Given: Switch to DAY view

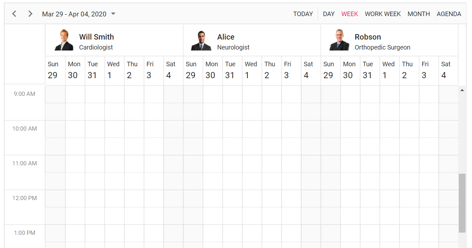Looking at the screenshot, I should (x=329, y=14).
